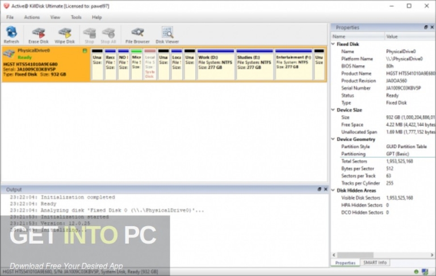Open the Actions menu
The image size is (436, 276).
[32, 17]
